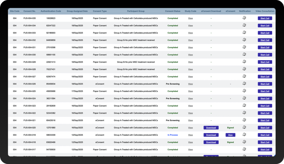284x164 pixels.
Task: Click the notification bell for FUS-004-032
Action: (x=244, y=40)
